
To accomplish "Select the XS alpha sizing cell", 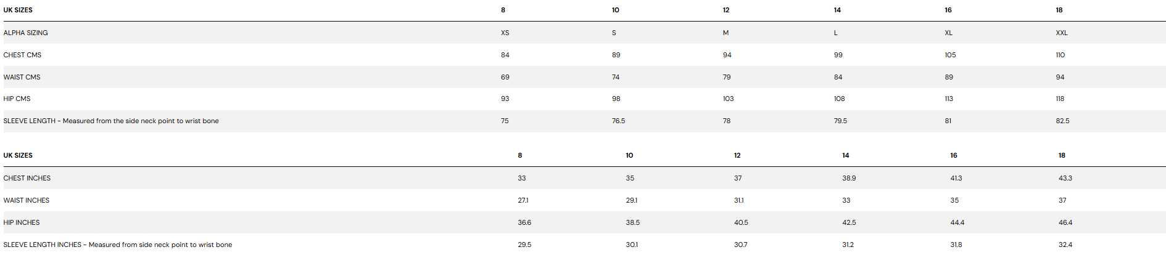I will click(505, 33).
